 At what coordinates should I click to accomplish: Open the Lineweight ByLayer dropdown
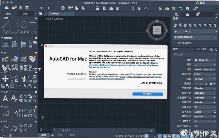205,79
